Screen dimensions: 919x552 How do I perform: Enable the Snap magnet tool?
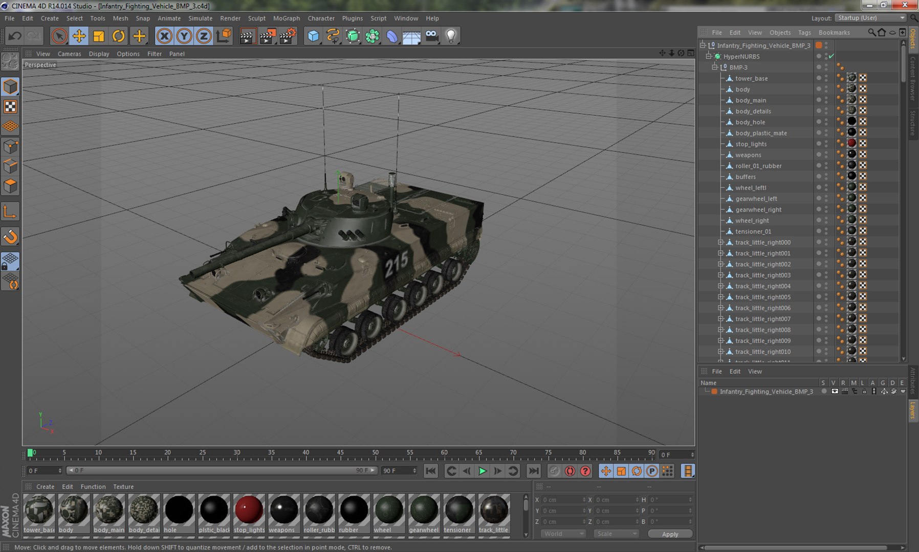point(10,237)
